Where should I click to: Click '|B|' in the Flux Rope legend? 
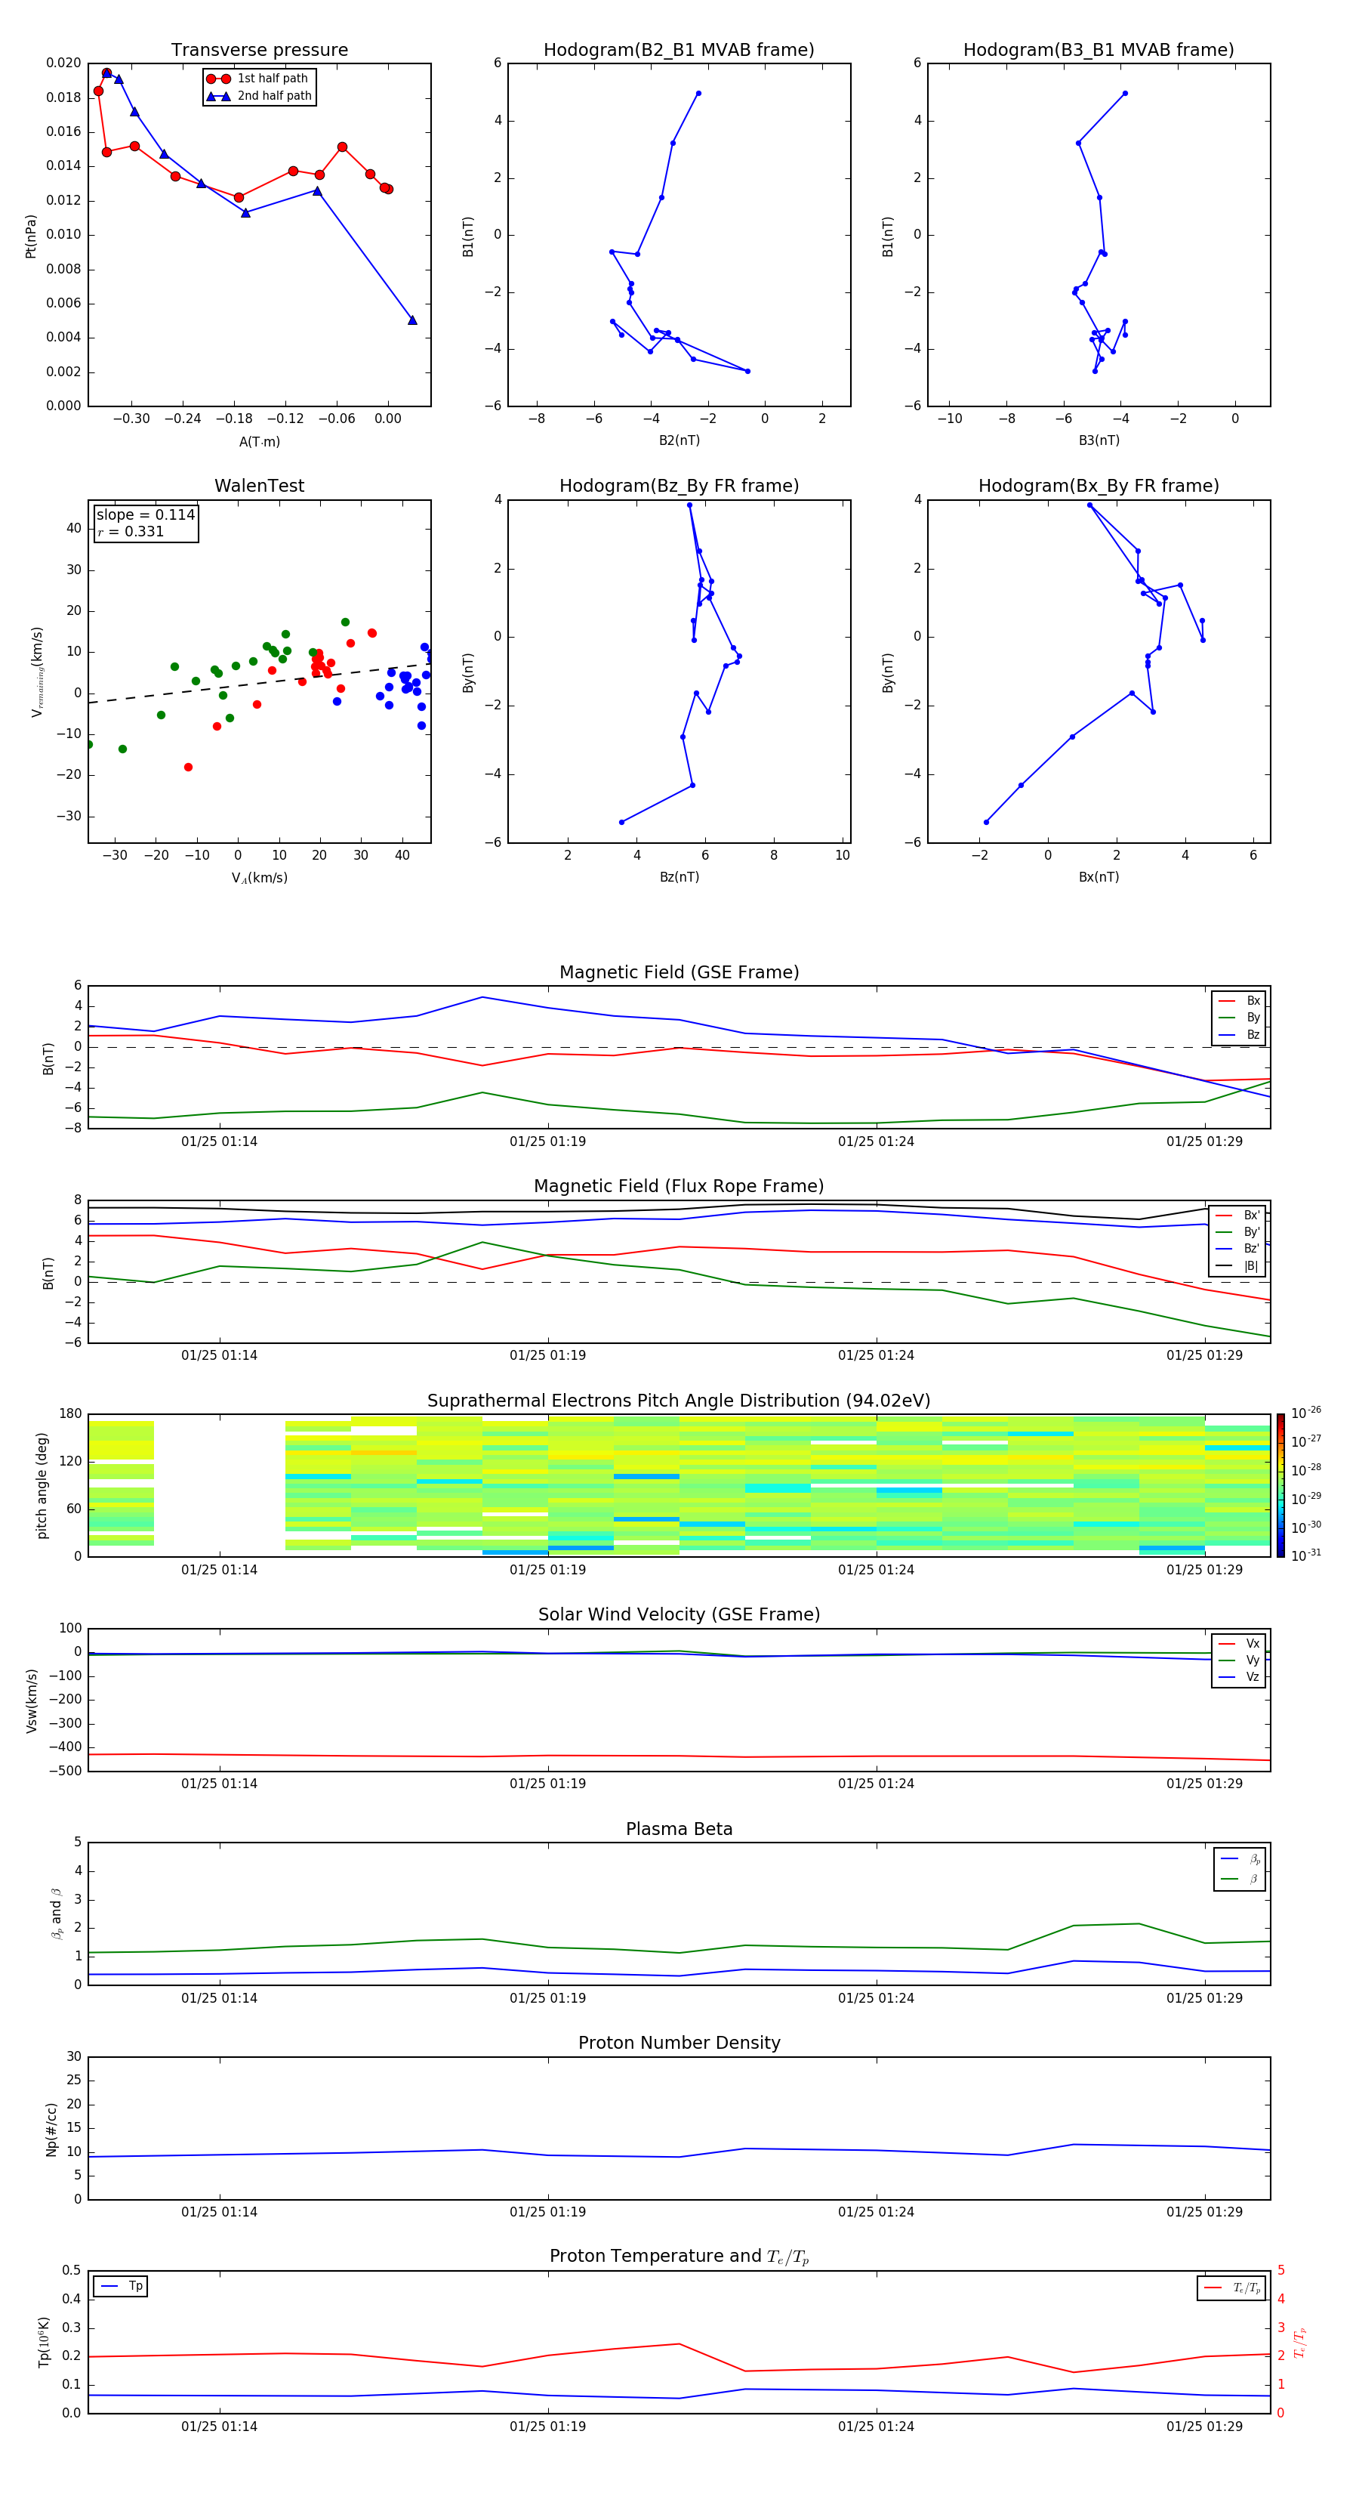pos(1251,1266)
